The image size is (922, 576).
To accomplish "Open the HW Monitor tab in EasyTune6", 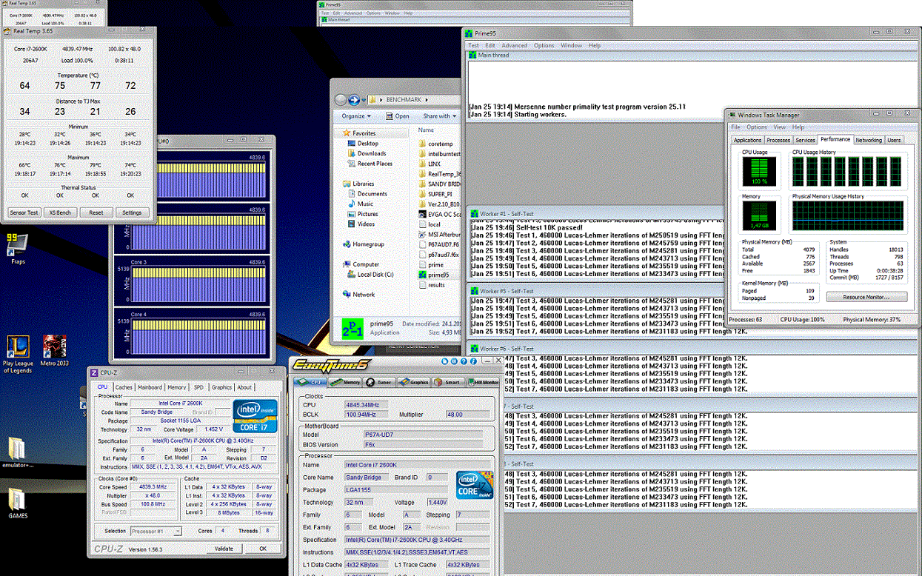I will (482, 382).
